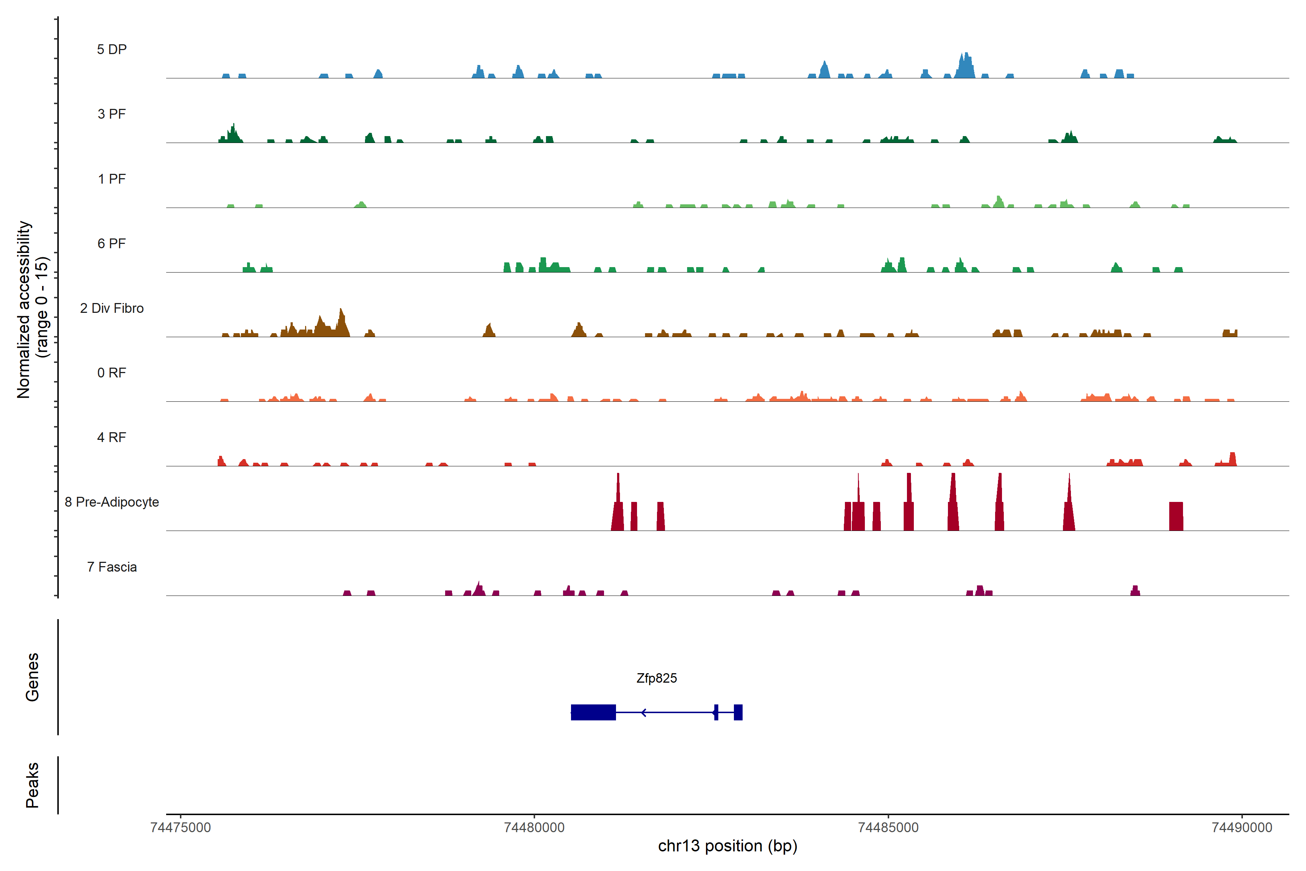Click the 74485000 axis tick label
This screenshot has height=871, width=1306.
tap(888, 827)
